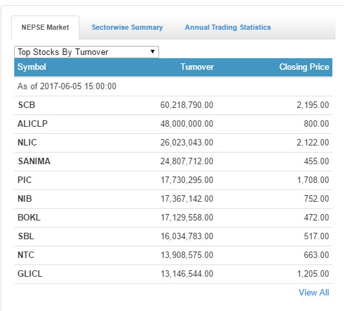Click closing price 1,708.00

click(313, 180)
